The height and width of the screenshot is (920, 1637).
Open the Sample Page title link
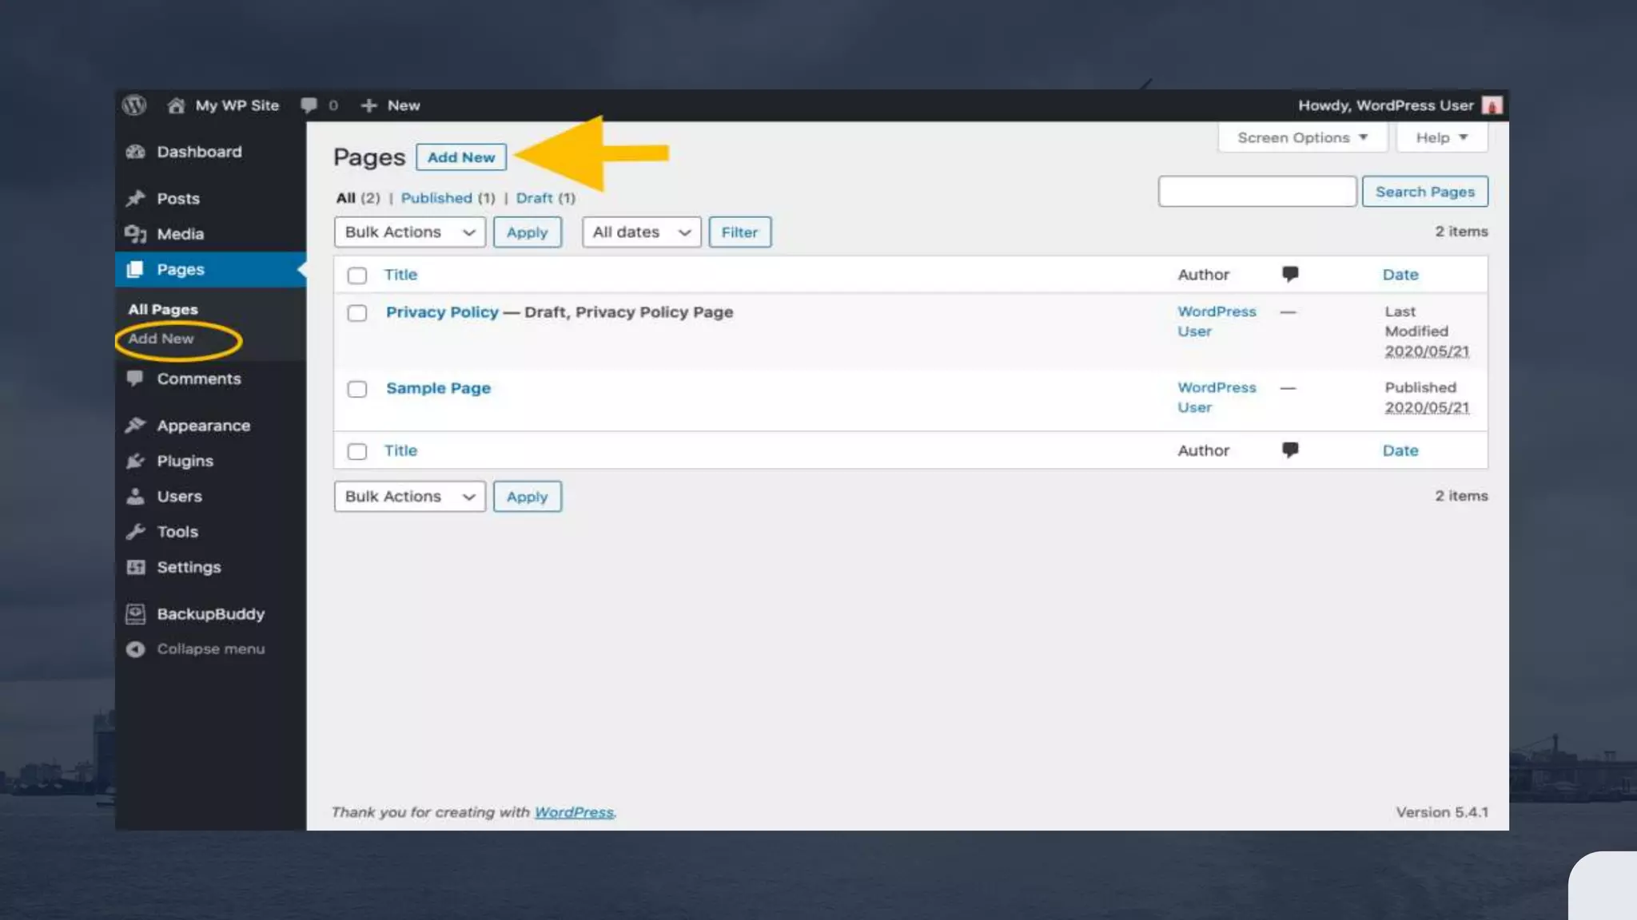[438, 388]
